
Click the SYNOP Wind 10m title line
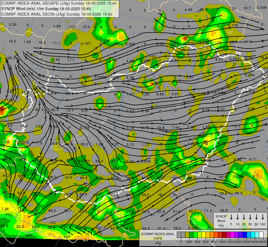tap(46, 9)
